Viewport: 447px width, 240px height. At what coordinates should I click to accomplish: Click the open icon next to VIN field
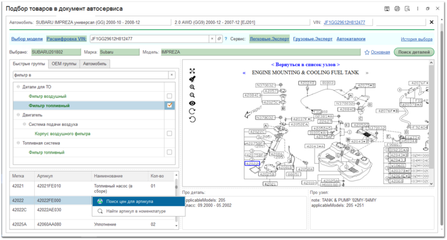[219, 39]
